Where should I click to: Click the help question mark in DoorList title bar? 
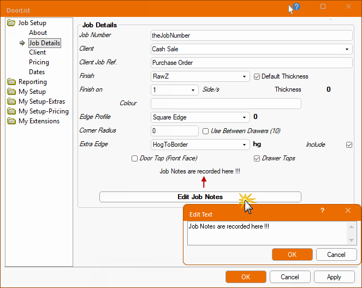point(296,7)
